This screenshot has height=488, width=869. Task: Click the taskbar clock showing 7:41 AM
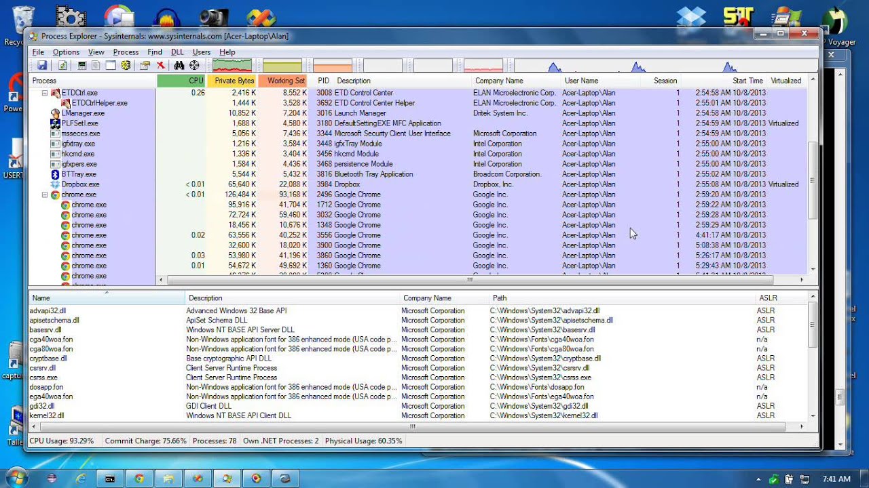[836, 479]
